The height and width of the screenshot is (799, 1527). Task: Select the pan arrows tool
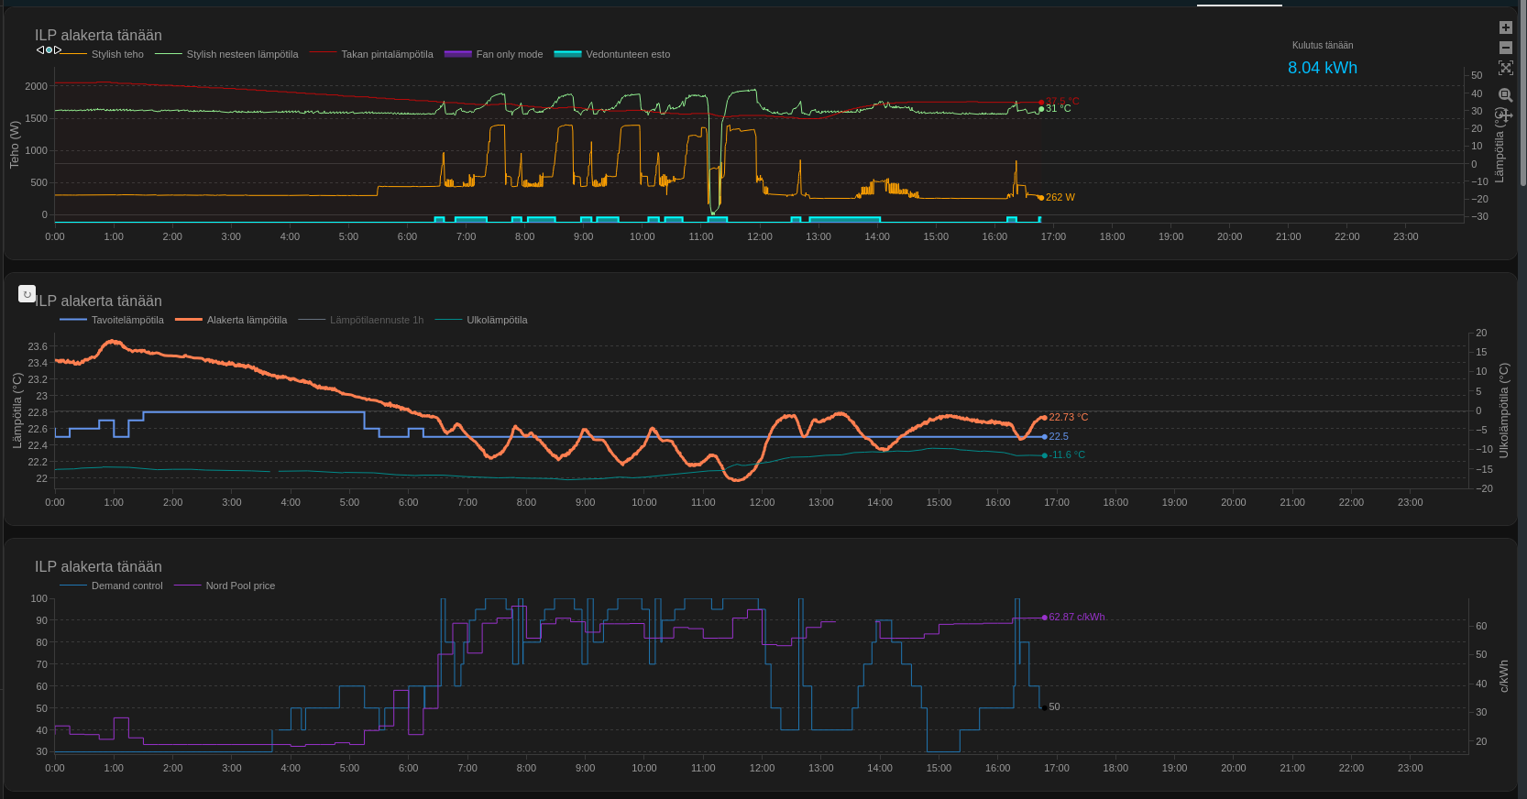point(1506,115)
